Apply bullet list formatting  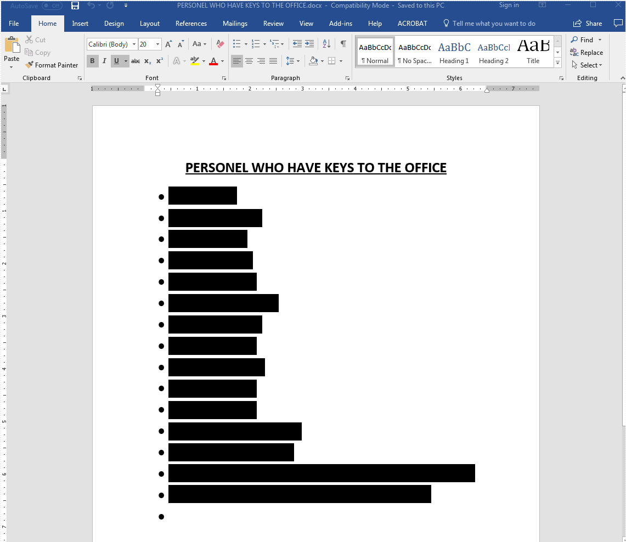(237, 44)
